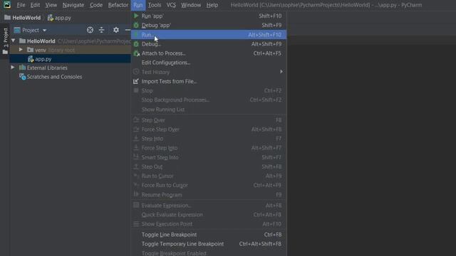Screen dimensions: 456x256
Task: Select the venv folder row
Action: pyautogui.click(x=70, y=50)
